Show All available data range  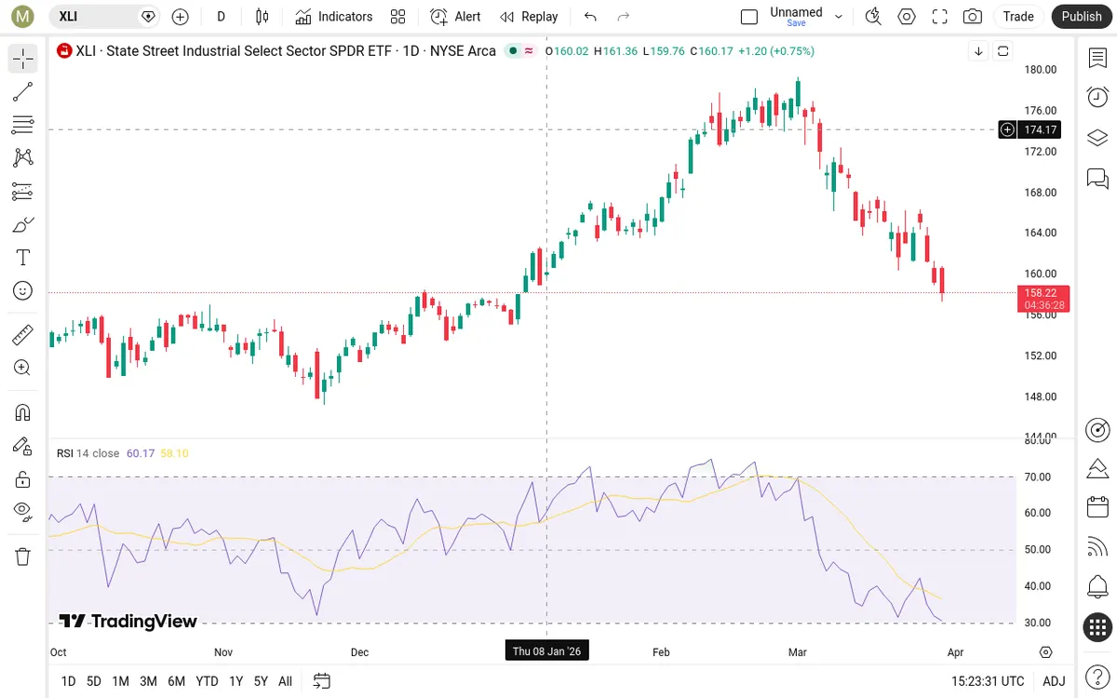tap(285, 681)
